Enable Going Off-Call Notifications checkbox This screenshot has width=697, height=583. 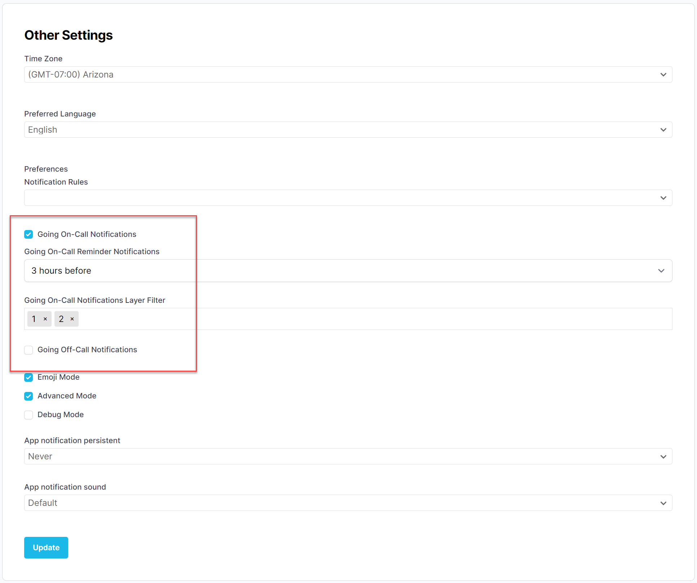tap(29, 350)
